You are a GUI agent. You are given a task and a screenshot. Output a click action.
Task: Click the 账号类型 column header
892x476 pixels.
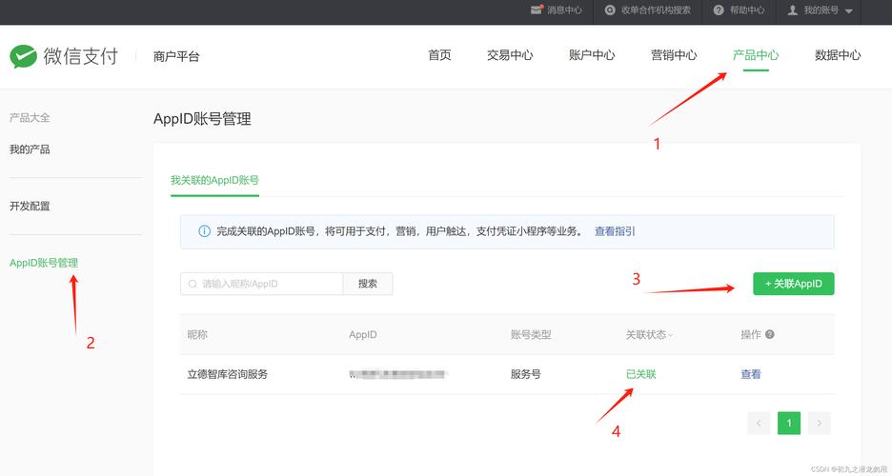[x=531, y=334]
